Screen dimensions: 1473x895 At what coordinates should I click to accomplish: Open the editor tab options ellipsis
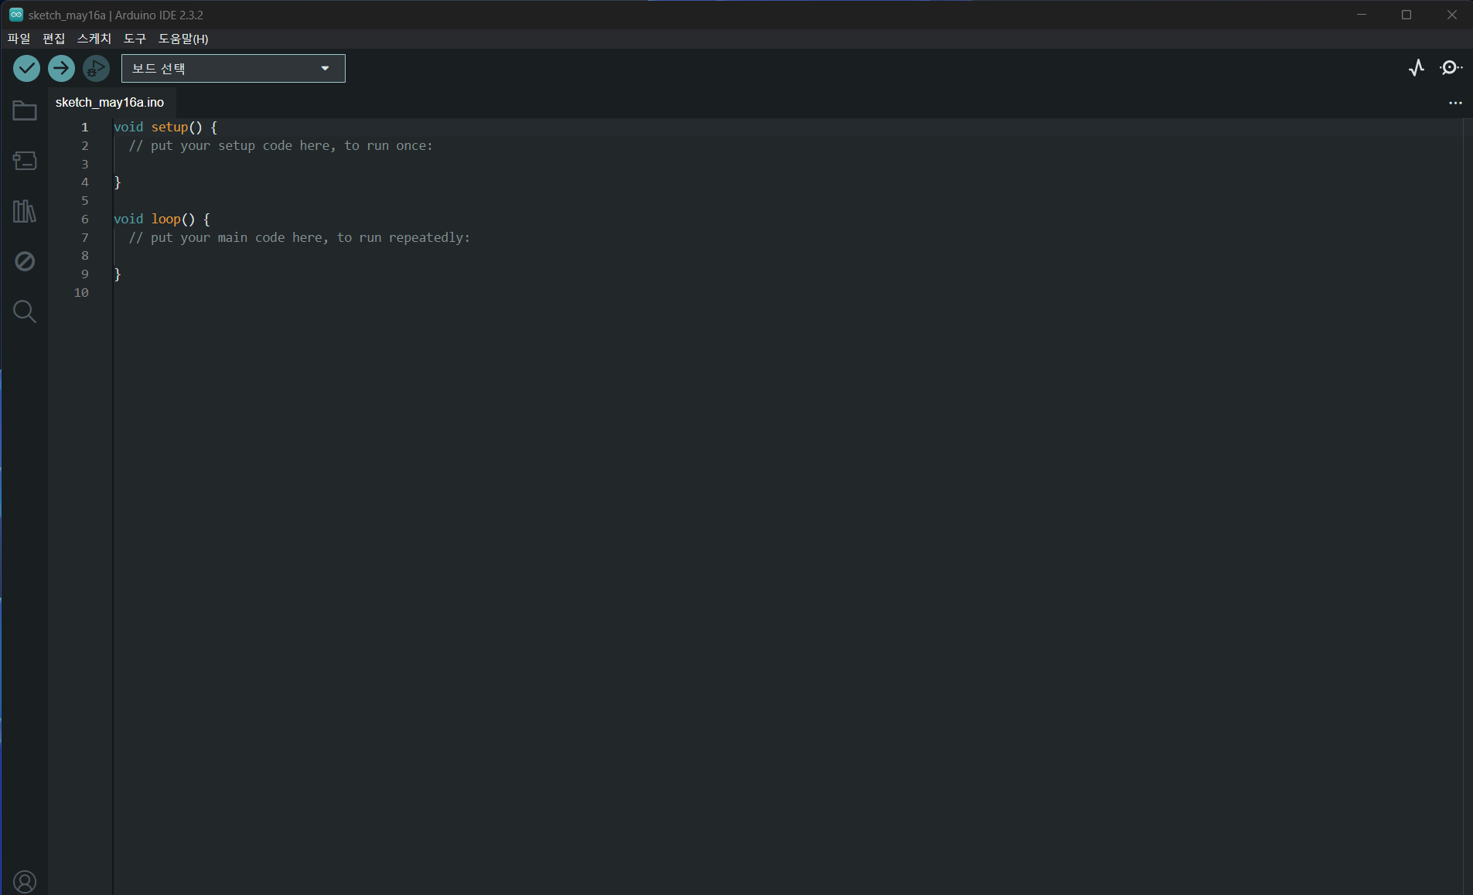1455,103
